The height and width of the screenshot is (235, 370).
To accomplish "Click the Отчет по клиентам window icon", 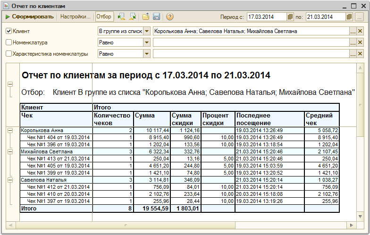I will [x=6, y=6].
